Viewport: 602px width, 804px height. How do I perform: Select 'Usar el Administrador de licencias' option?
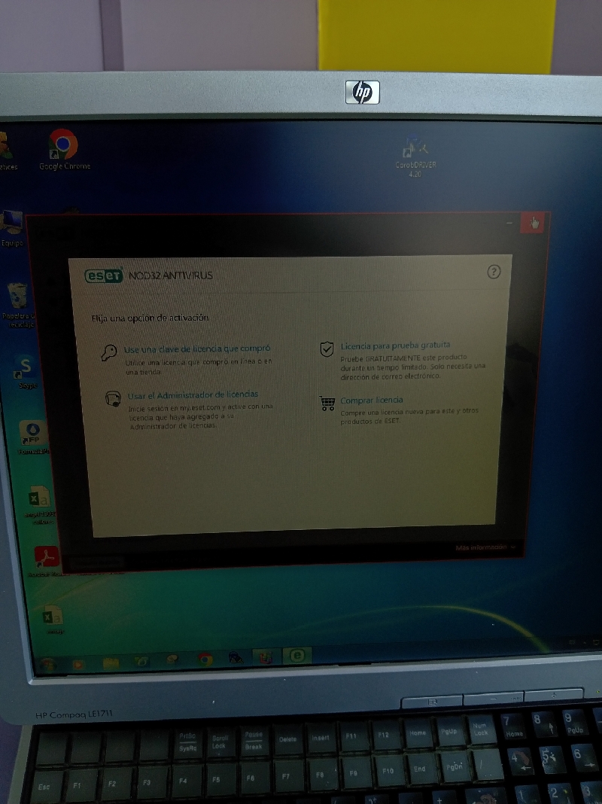tap(193, 394)
